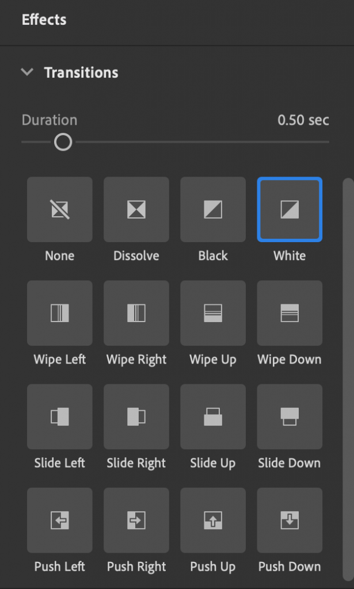
Task: Select the Push Up transition
Action: 213,520
